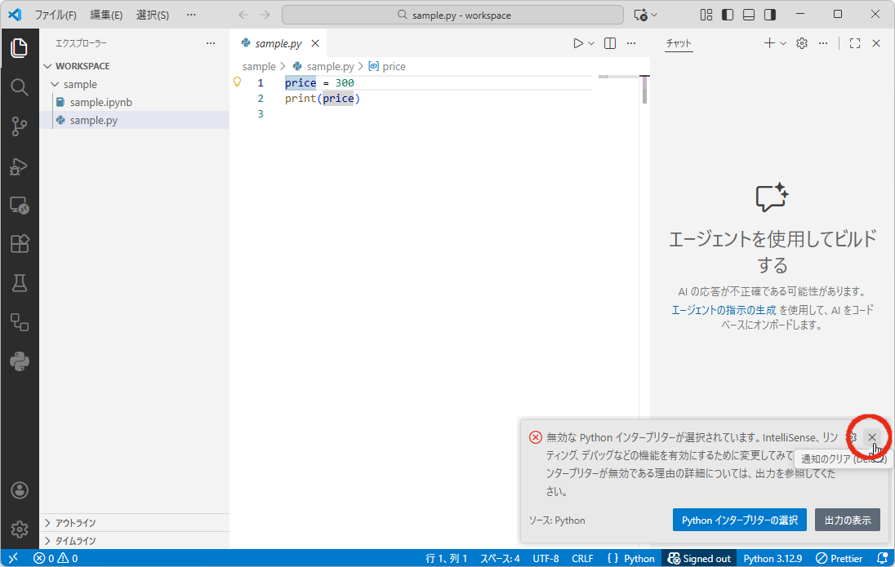The height and width of the screenshot is (567, 895).
Task: Open chat settings gear
Action: 802,43
